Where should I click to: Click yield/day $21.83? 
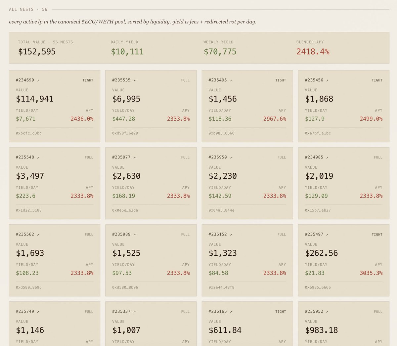[315, 273]
